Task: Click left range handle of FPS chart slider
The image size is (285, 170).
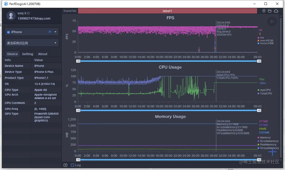Action: pos(78,61)
